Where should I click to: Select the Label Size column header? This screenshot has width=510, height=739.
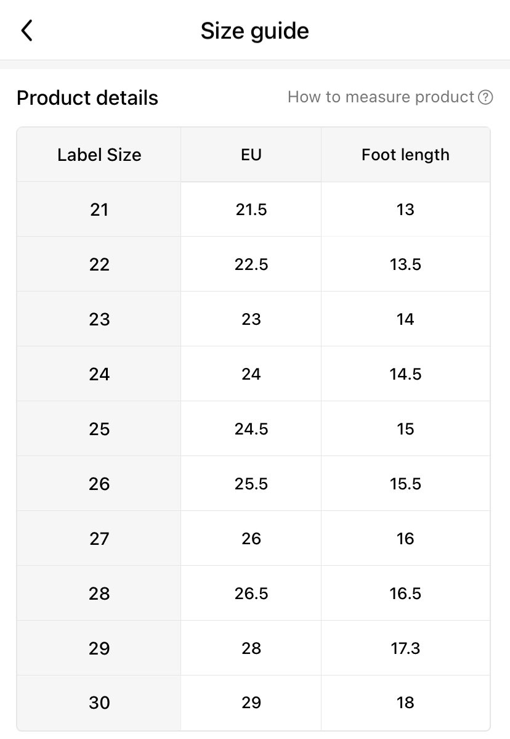pyautogui.click(x=99, y=155)
